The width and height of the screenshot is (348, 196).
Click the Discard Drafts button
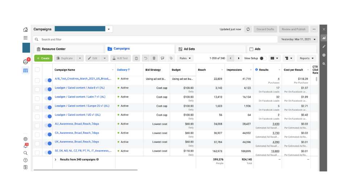coord(265,29)
